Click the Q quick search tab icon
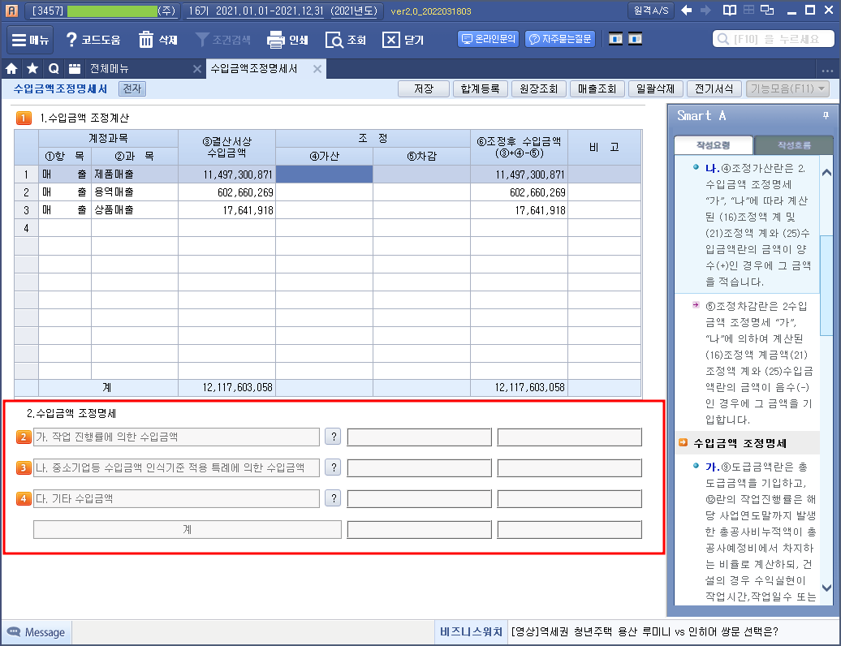 coord(54,69)
